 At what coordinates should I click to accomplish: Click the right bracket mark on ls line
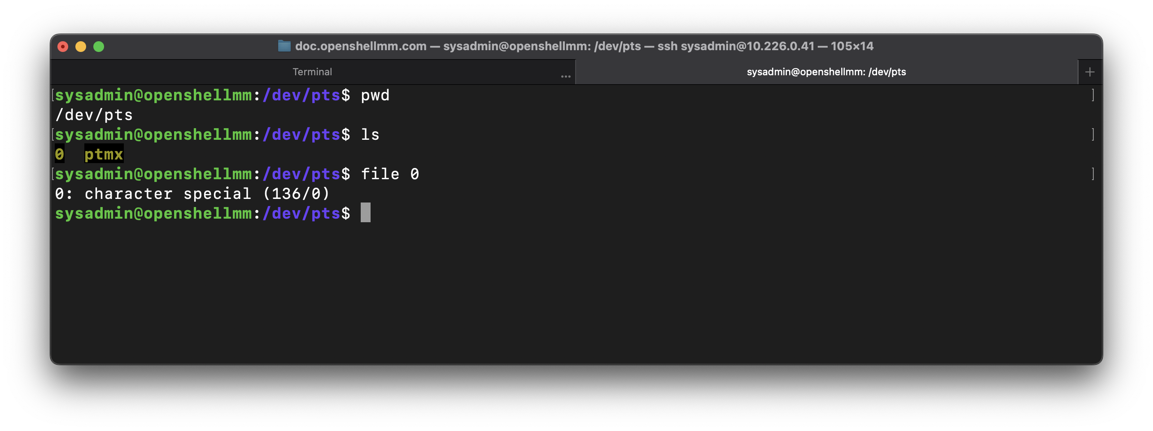[1093, 135]
